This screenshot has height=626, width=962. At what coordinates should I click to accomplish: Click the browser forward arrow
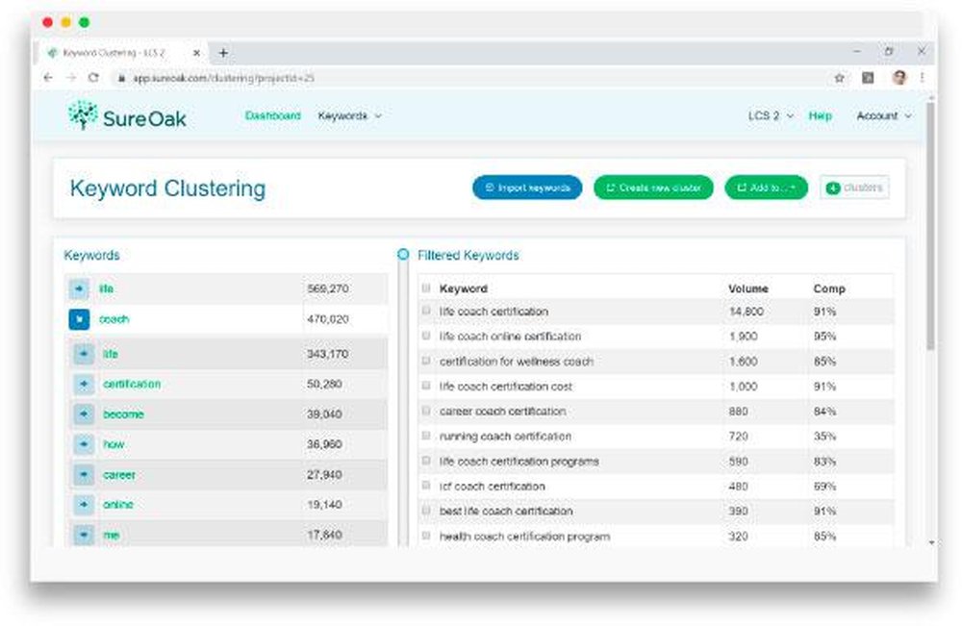pos(70,78)
